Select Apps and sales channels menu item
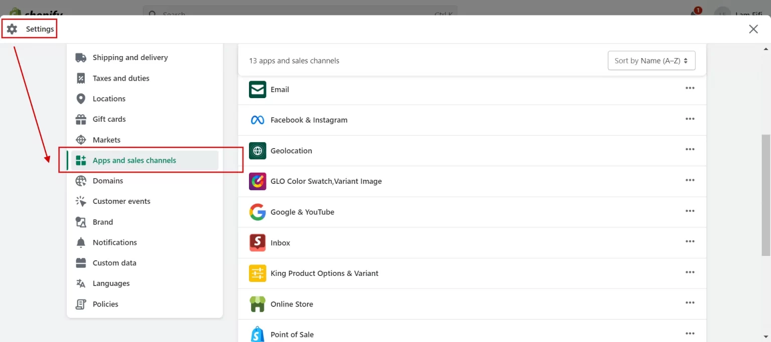Screen dimensions: 771x342 tap(145, 160)
